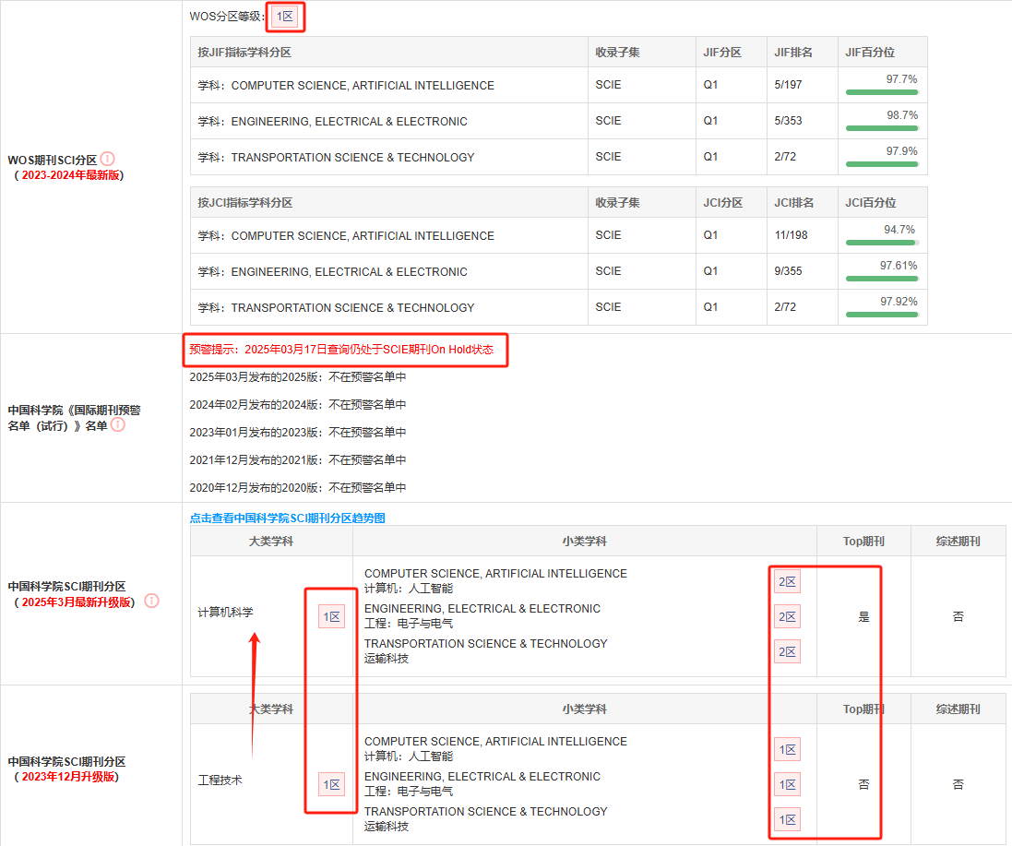
Task: Click the info icon next to 预警名单（试行）名单
Action: (x=118, y=424)
